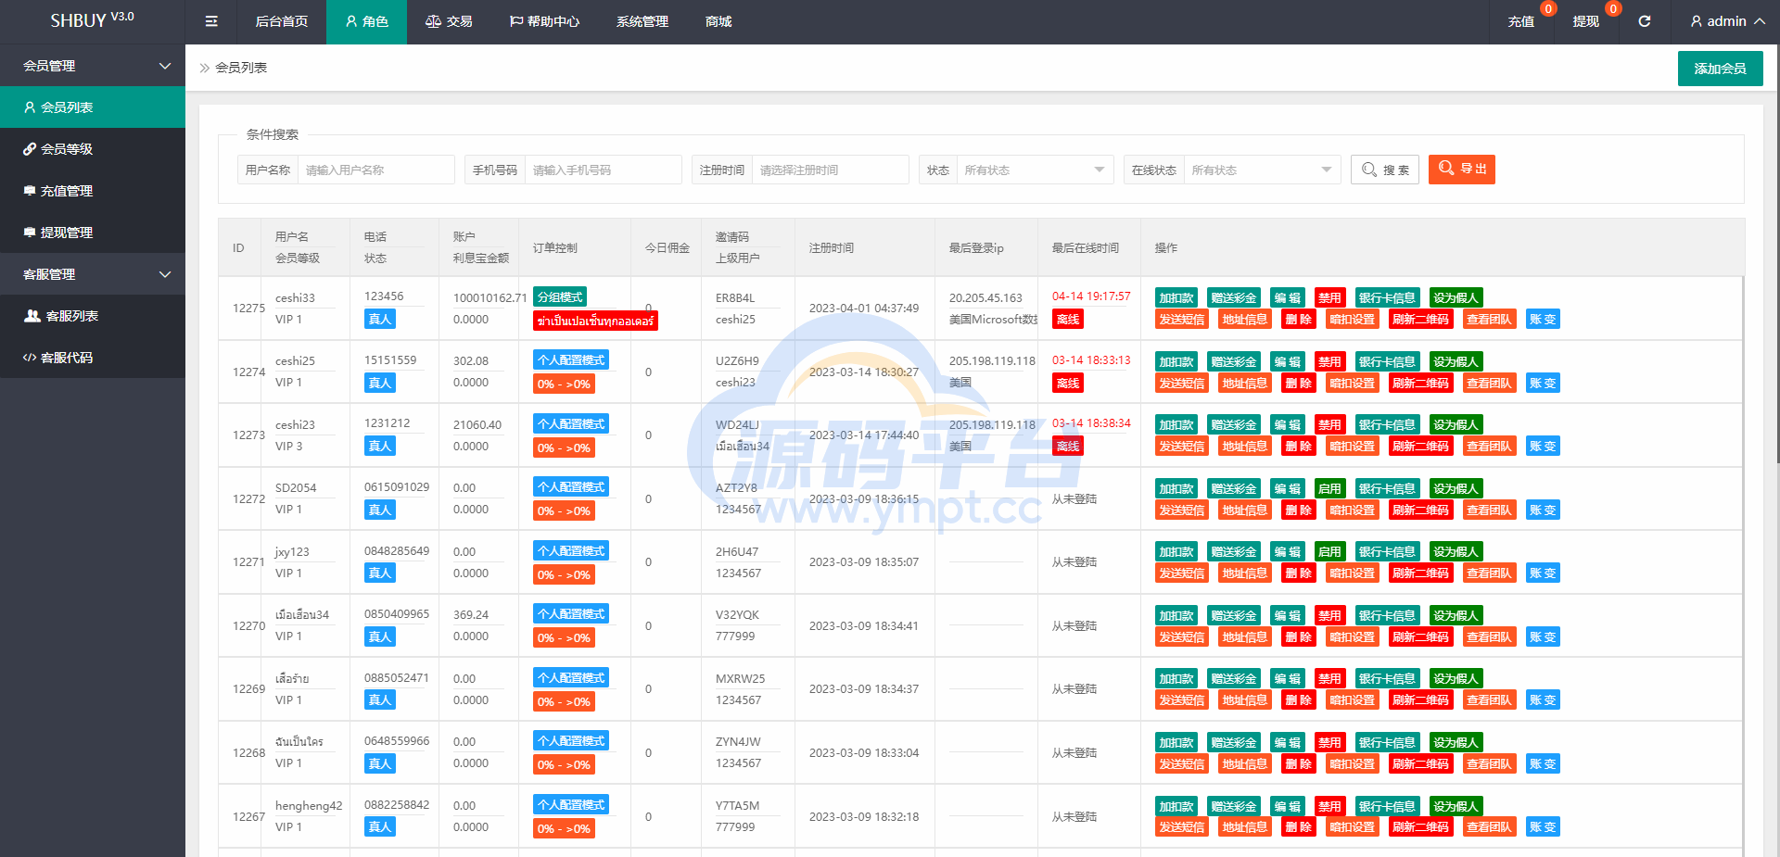Select the 角色 top menu
Viewport: 1780px width, 857px height.
366,21
